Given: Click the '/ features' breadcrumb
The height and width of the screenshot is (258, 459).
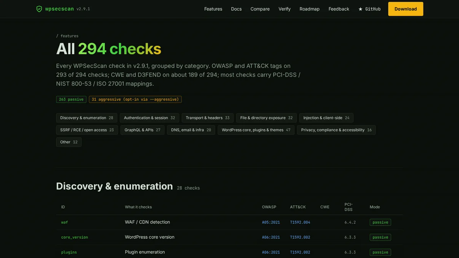Looking at the screenshot, I should click(67, 36).
